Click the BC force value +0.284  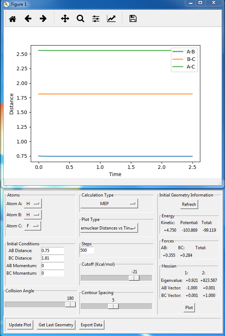click(x=186, y=255)
